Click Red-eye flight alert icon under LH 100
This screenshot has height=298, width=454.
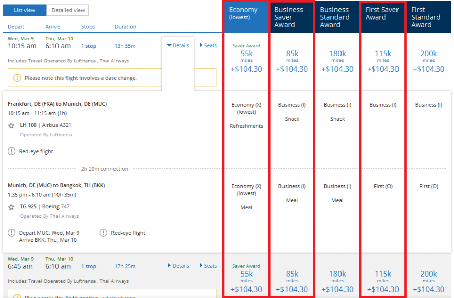(x=11, y=151)
